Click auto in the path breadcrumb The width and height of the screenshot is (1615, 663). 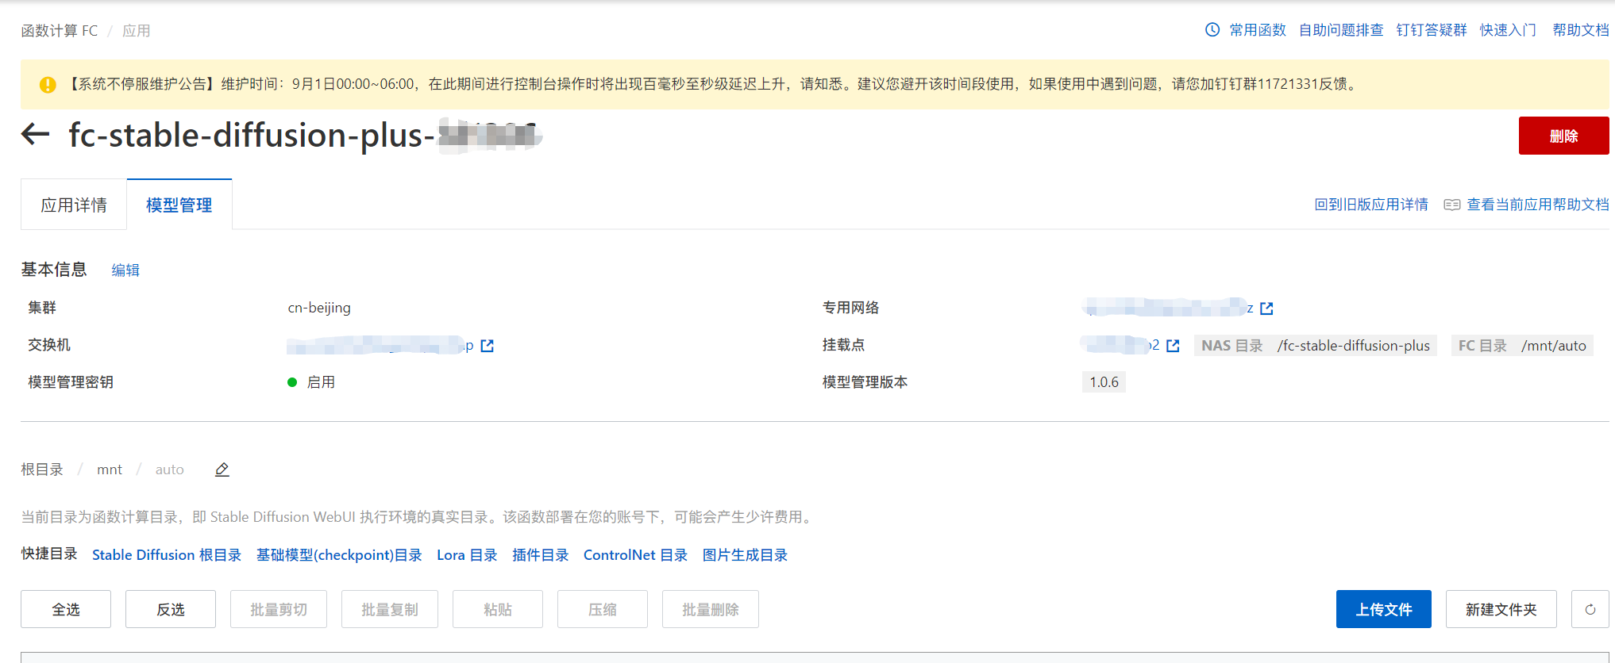coord(170,469)
